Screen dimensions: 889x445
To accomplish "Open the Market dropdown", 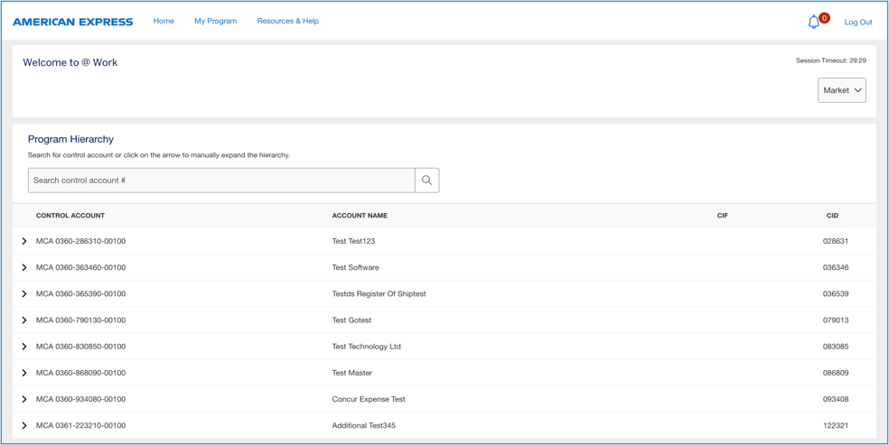I will pyautogui.click(x=841, y=90).
